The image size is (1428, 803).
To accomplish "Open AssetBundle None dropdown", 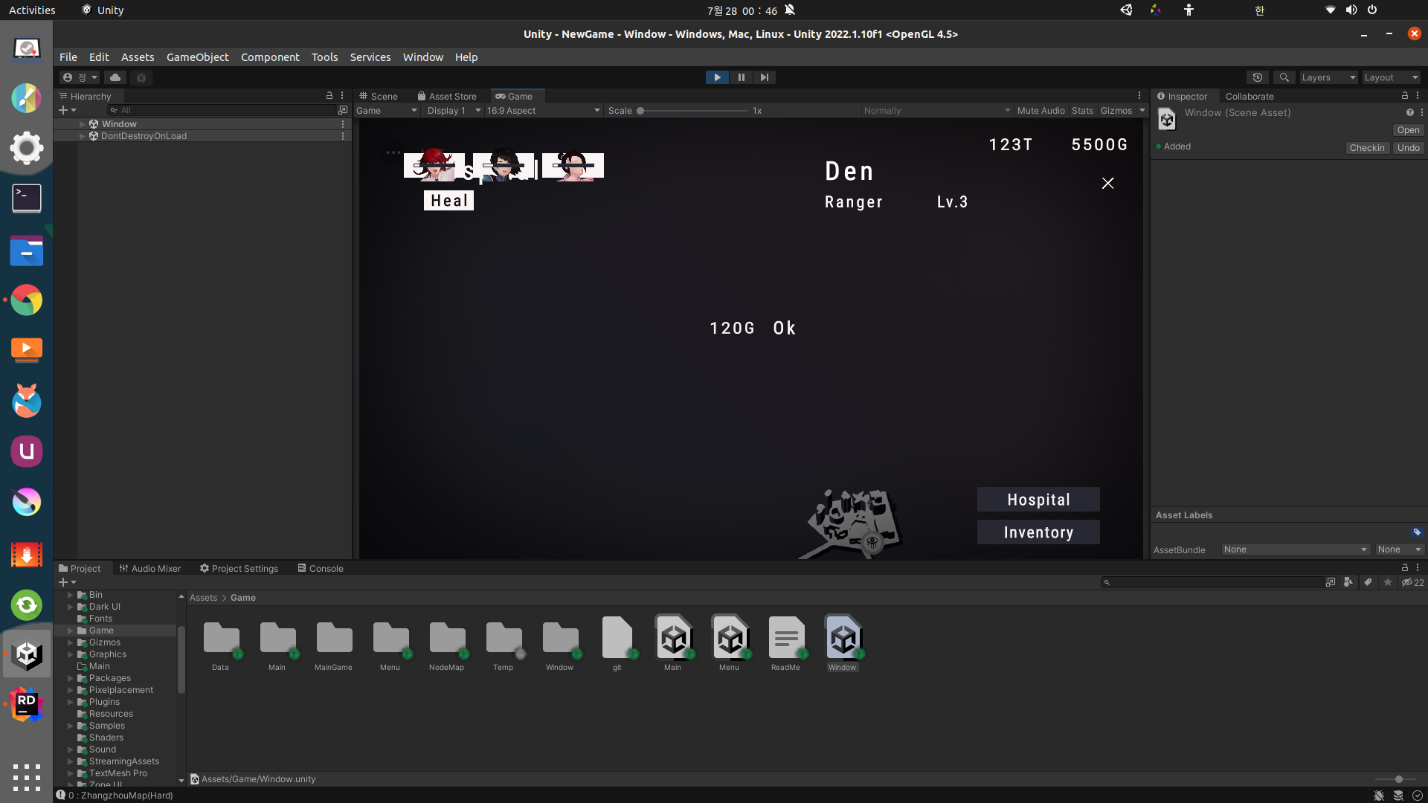I will pyautogui.click(x=1295, y=549).
